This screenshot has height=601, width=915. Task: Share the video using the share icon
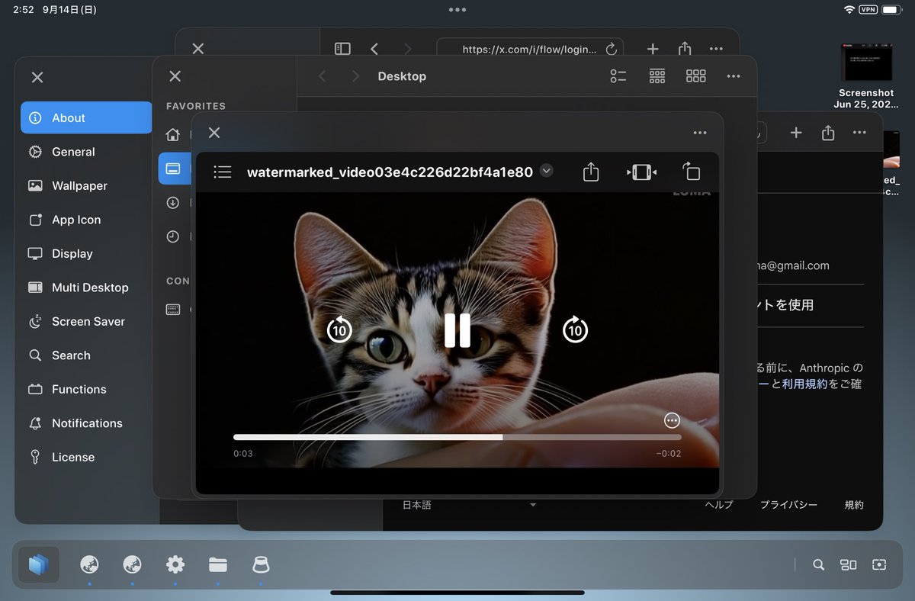coord(591,172)
